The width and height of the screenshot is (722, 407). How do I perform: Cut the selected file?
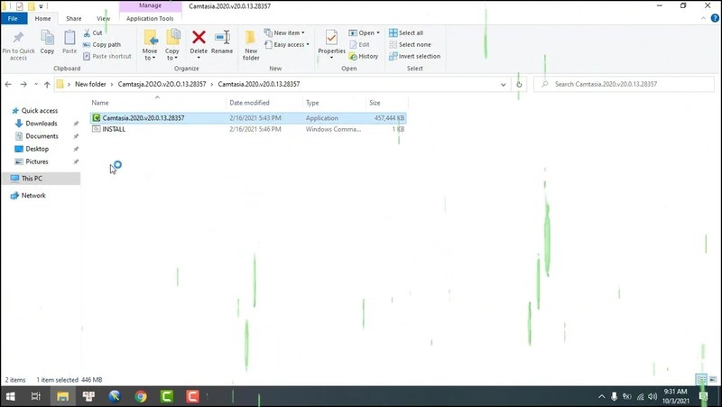[93, 33]
